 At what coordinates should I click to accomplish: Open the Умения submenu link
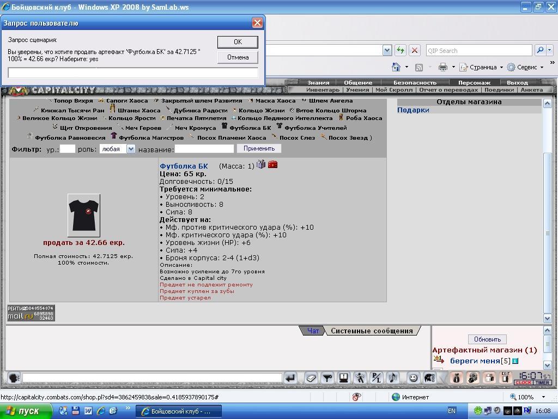pyautogui.click(x=357, y=90)
